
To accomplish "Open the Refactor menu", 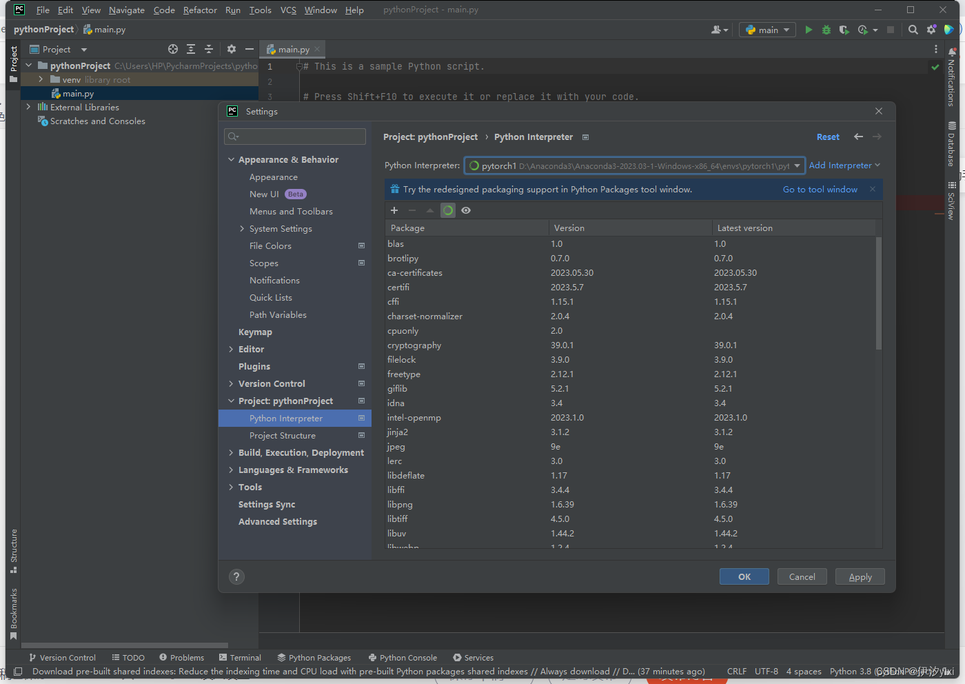I will pyautogui.click(x=200, y=10).
